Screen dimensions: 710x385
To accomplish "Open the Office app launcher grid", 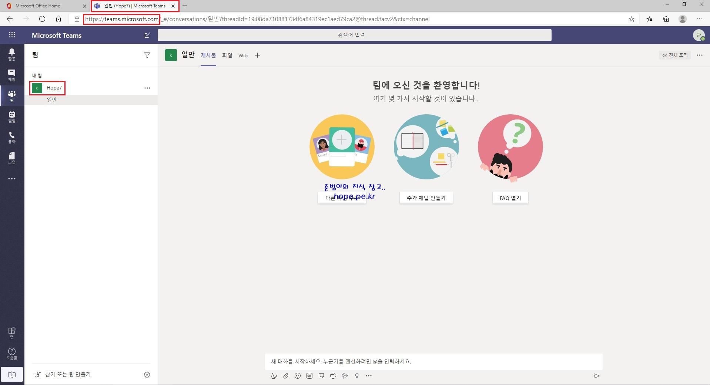I will [12, 35].
